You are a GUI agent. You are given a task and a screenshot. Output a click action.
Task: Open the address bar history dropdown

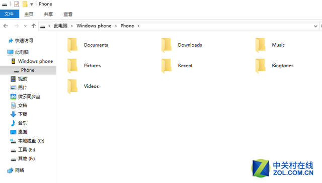tap(315, 26)
